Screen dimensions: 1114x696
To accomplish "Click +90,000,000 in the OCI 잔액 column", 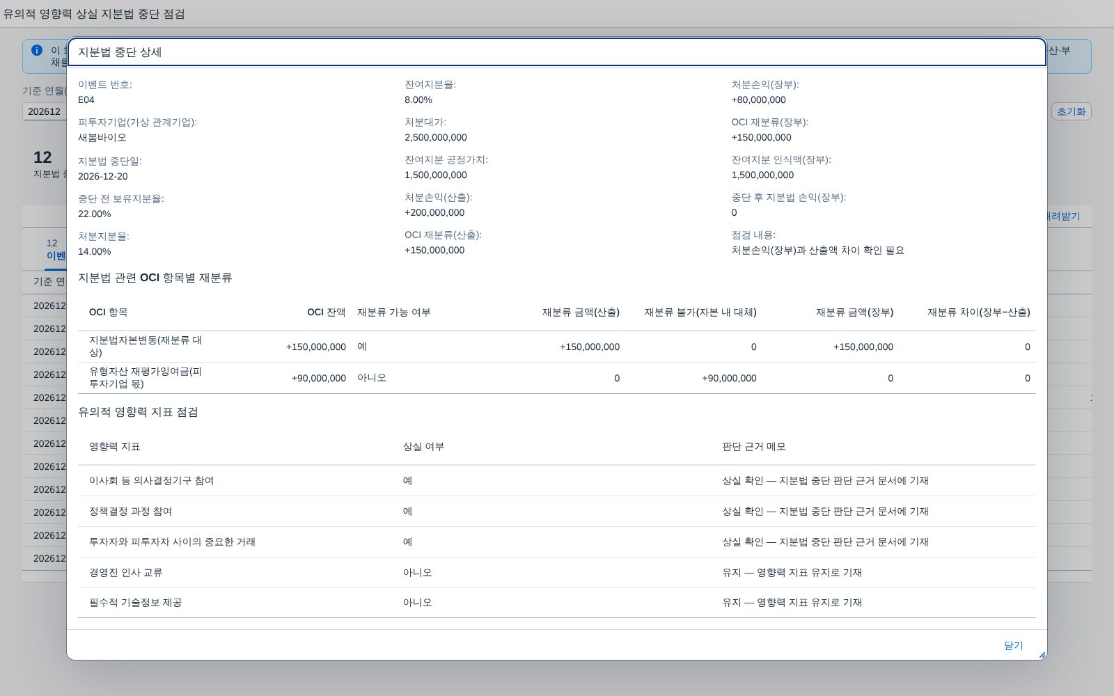I will coord(319,378).
